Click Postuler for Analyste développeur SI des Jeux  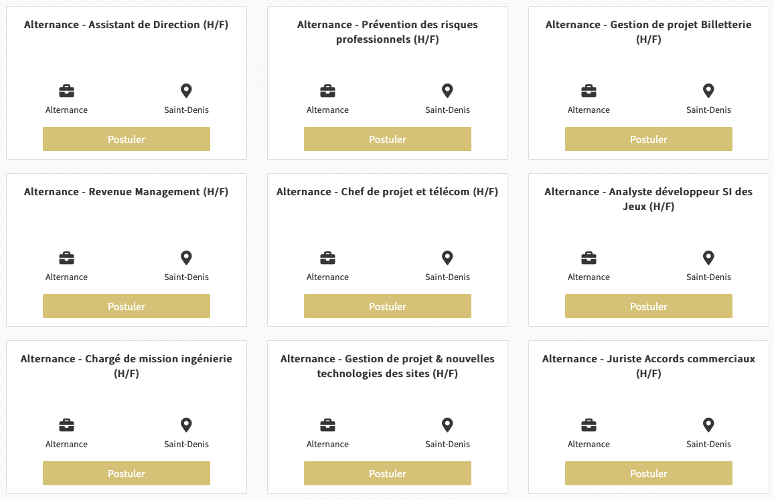(x=649, y=306)
